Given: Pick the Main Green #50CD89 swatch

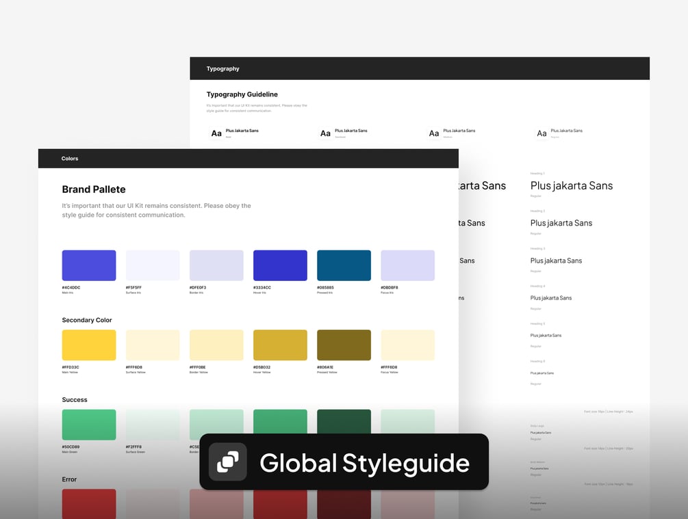Looking at the screenshot, I should tap(89, 425).
